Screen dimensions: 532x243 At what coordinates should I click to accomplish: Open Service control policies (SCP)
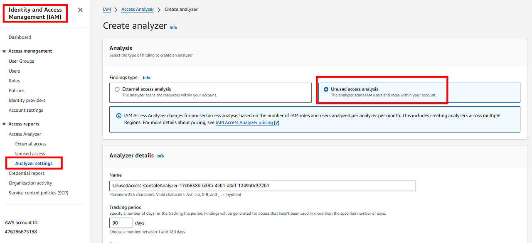pos(39,193)
